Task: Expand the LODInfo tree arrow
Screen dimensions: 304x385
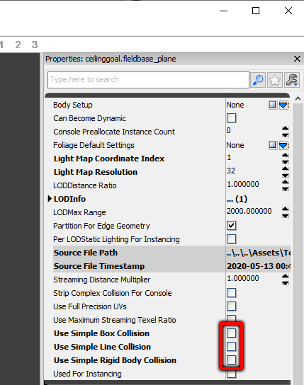Action: [x=50, y=199]
